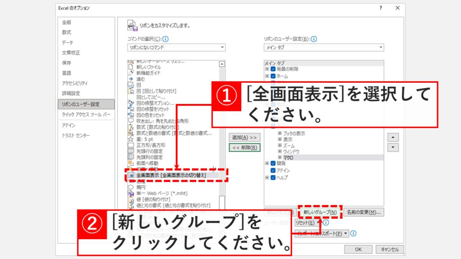Click the 新しいグループ(N) button
Screen dimensions: 461x259
coord(320,212)
